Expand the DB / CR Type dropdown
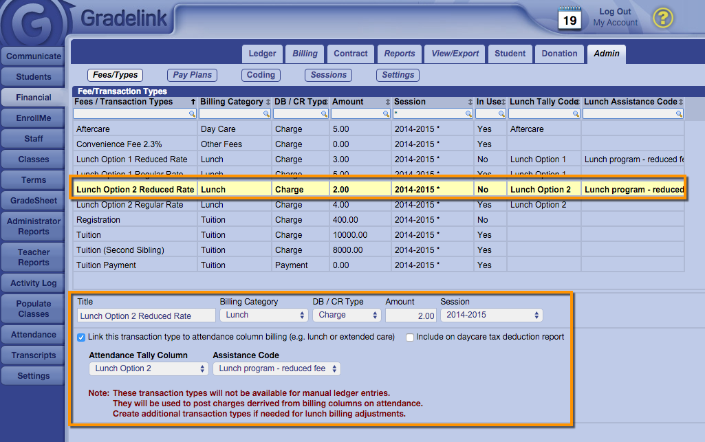The width and height of the screenshot is (705, 442). pos(346,315)
